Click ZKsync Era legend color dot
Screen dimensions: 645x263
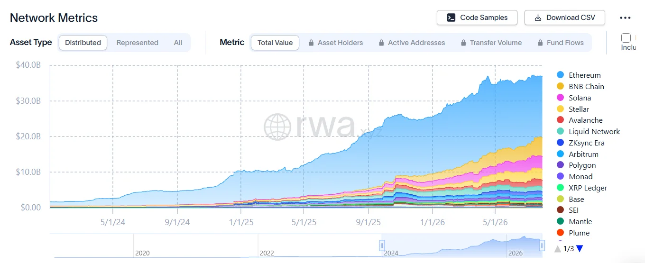(x=560, y=143)
